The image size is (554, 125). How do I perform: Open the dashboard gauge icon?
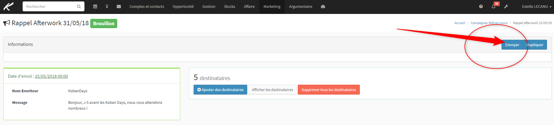323,6
